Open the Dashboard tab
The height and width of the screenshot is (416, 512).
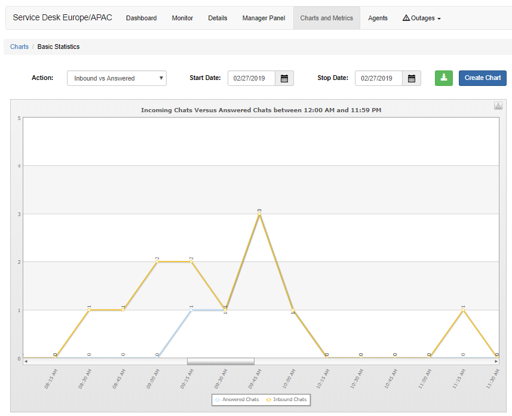(x=142, y=18)
